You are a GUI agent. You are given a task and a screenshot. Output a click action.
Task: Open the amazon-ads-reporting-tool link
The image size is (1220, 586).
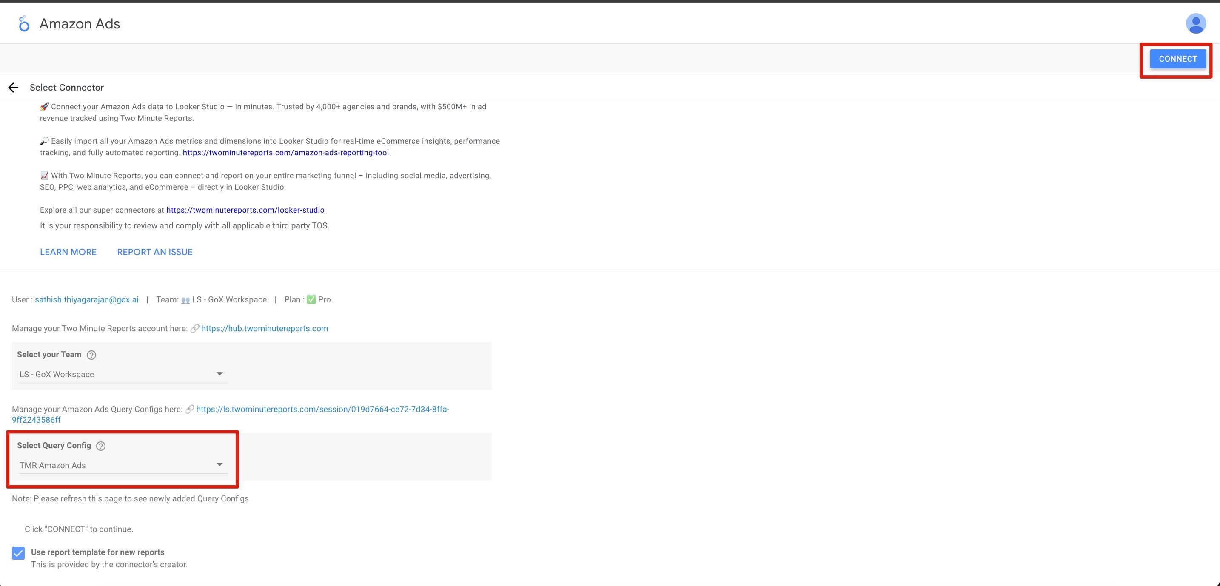click(285, 152)
